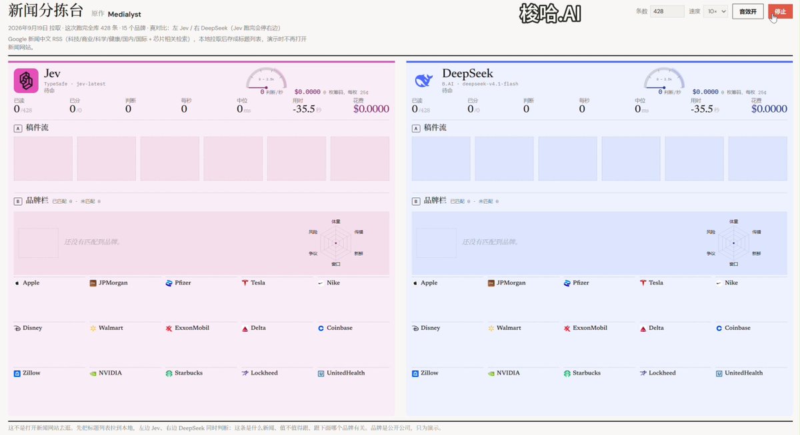
Task: Click the B badge beside DeepSeek 品牌栏
Action: [416, 201]
